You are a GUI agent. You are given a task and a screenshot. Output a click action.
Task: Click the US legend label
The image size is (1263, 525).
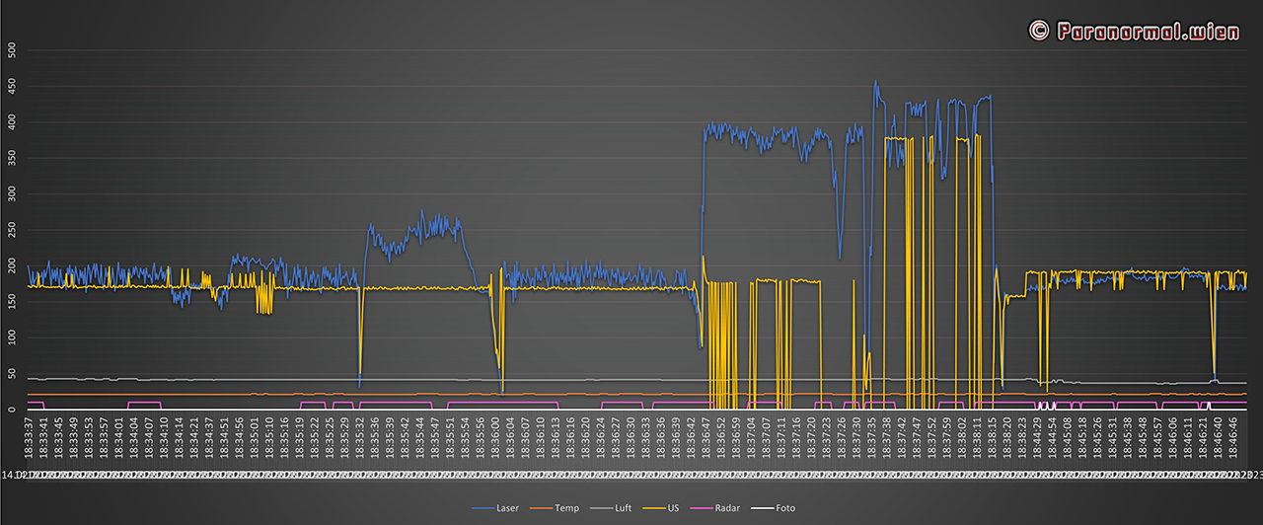click(674, 508)
